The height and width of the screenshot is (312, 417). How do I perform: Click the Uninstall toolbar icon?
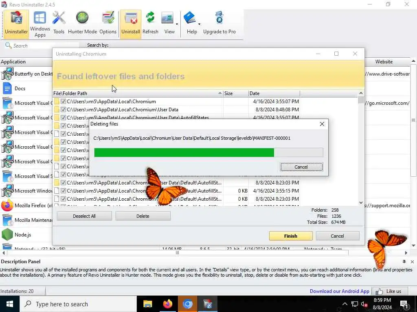(x=131, y=24)
